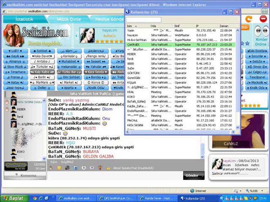
Task: Click the Show Desktop quick launch icon
Action: point(47,198)
